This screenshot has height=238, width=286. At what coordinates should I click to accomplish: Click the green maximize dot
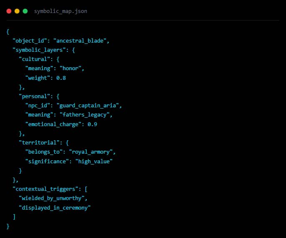tap(25, 11)
